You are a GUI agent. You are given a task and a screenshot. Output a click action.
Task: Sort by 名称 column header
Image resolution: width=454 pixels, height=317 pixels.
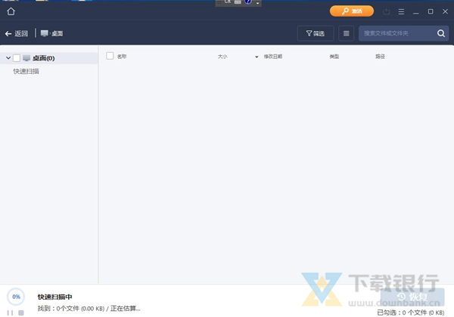(x=122, y=57)
